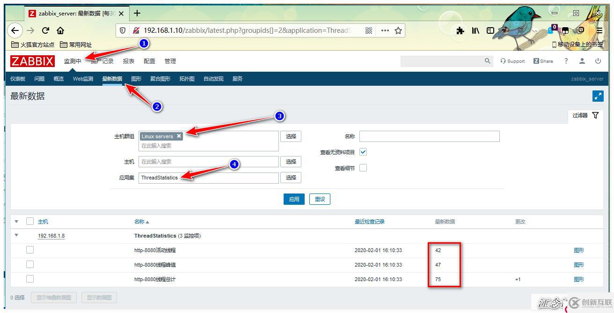Switch to the 服务 submenu

click(x=237, y=79)
